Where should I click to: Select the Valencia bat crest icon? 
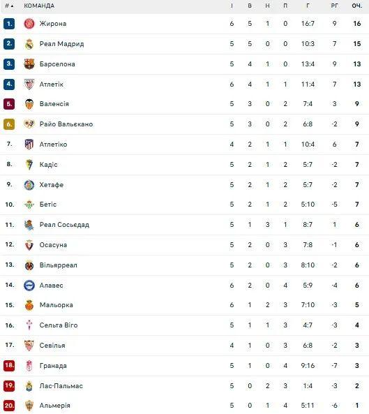tap(29, 104)
